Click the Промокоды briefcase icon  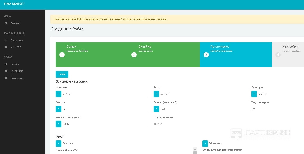pyautogui.click(x=6, y=78)
